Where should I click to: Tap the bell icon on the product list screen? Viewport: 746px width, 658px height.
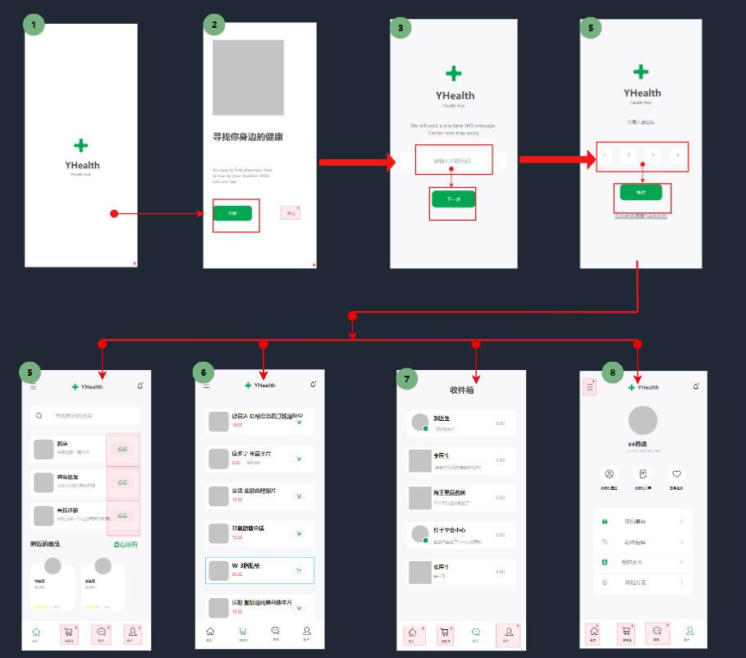(x=313, y=385)
